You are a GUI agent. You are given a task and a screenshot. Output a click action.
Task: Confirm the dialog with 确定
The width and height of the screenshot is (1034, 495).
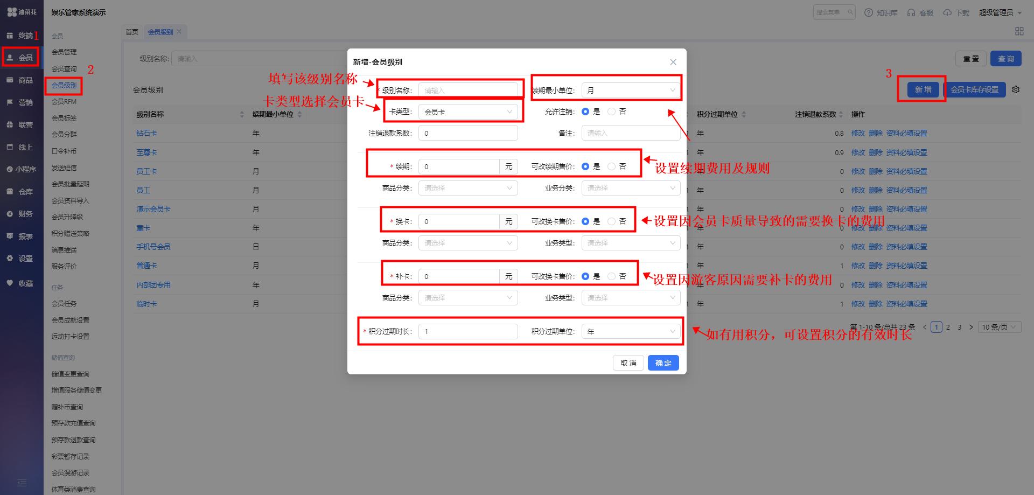coord(663,363)
